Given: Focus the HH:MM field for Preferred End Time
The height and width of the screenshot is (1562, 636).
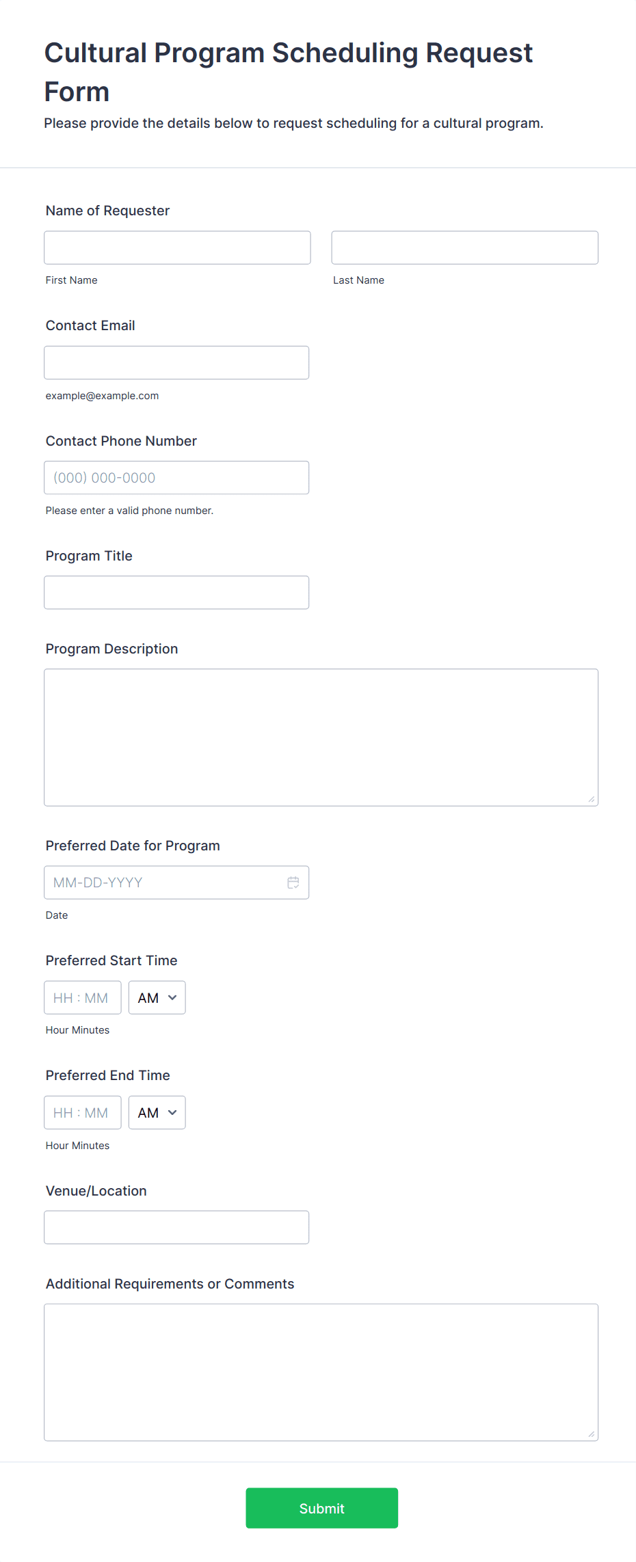Looking at the screenshot, I should coord(82,1112).
